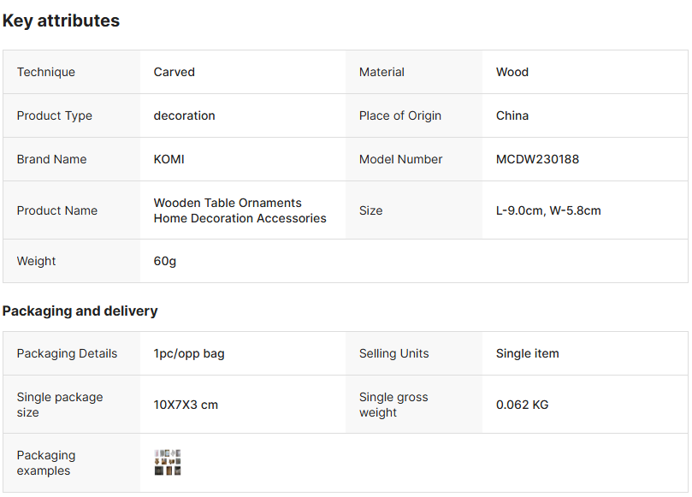This screenshot has width=692, height=497.
Task: Select the weight value 60g
Action: click(165, 261)
